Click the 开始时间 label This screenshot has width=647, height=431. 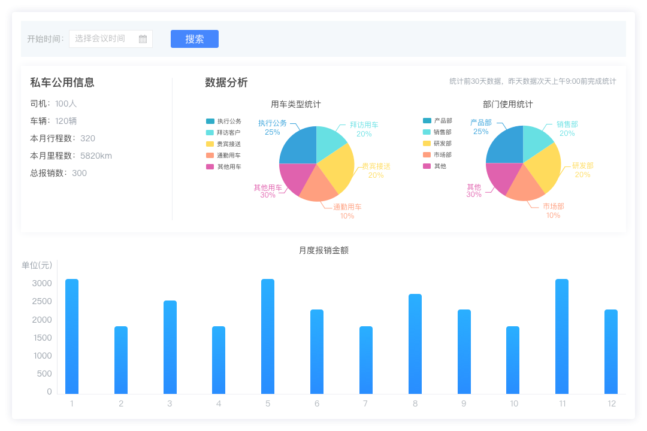point(46,39)
